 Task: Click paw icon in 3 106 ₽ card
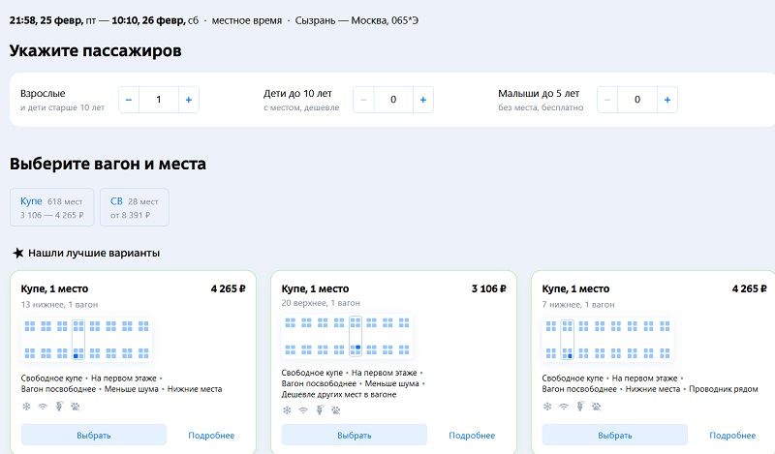[335, 409]
